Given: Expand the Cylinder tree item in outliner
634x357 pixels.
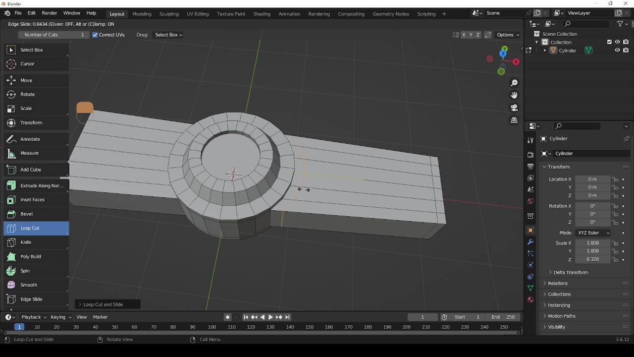Looking at the screenshot, I should 545,50.
